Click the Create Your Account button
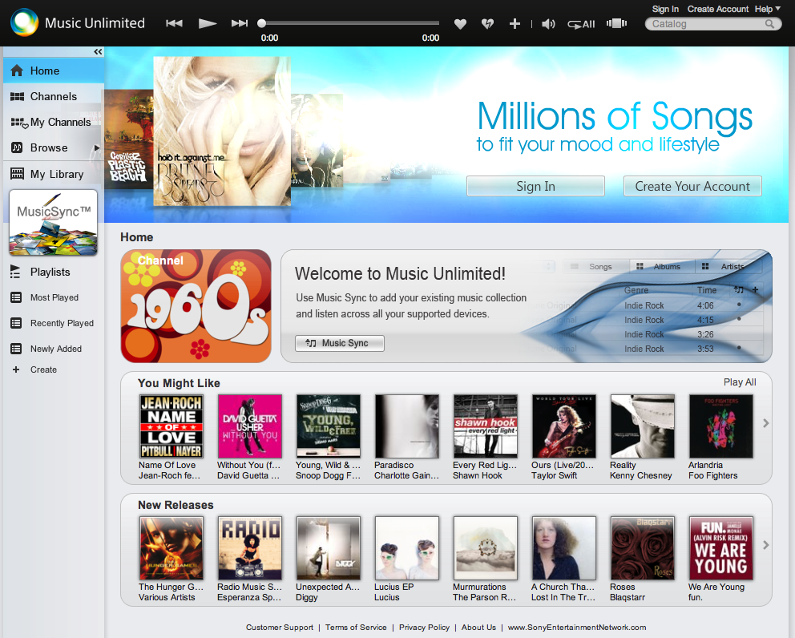The height and width of the screenshot is (638, 795). click(x=692, y=186)
